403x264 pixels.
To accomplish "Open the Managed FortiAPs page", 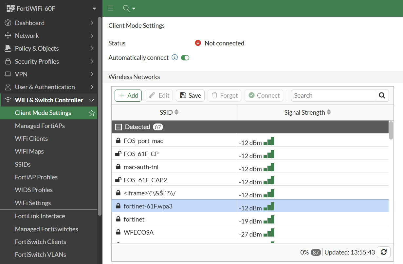I will coord(40,126).
